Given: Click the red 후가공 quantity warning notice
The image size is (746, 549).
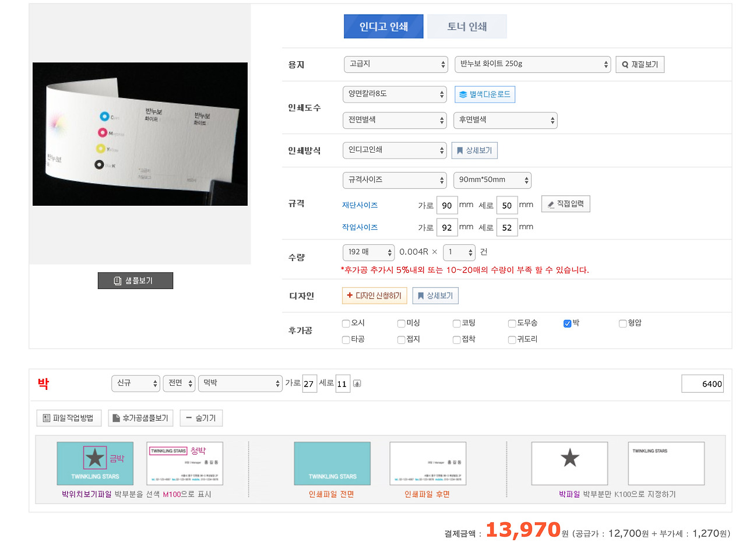Looking at the screenshot, I should 465,270.
